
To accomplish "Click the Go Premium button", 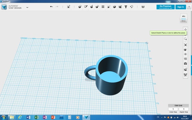I will [x=165, y=7].
